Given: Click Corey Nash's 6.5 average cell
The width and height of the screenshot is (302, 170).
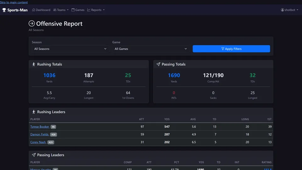Looking at the screenshot, I should 194,142.
